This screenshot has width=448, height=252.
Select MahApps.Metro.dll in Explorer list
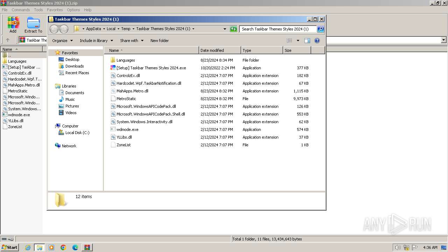point(132,91)
